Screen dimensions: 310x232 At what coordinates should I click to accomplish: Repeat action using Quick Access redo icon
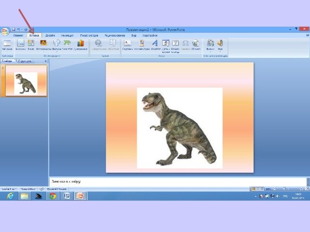click(x=26, y=29)
